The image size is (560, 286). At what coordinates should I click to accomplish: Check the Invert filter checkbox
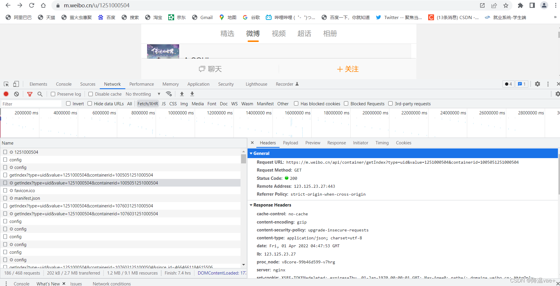68,104
